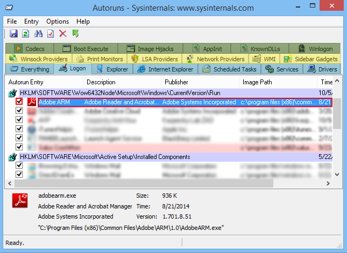This screenshot has width=347, height=253.
Task: Click the Adobe ARM row icon
Action: (x=32, y=102)
